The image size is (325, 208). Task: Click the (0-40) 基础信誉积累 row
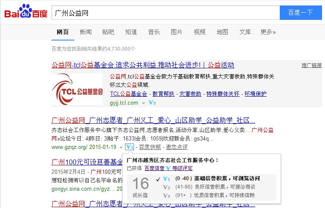(x=217, y=178)
